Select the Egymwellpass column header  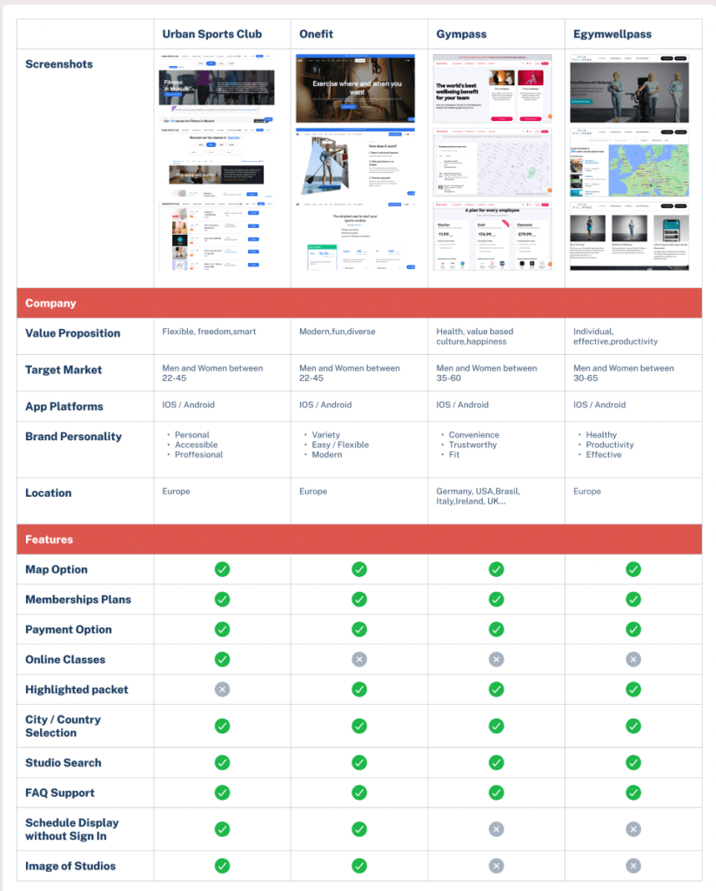coord(612,34)
